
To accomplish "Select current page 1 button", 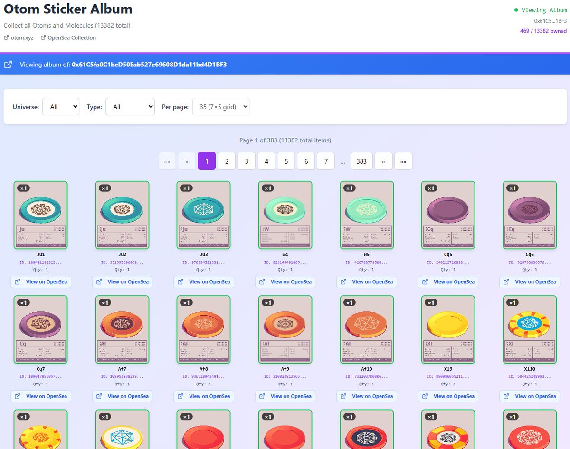I will point(207,161).
